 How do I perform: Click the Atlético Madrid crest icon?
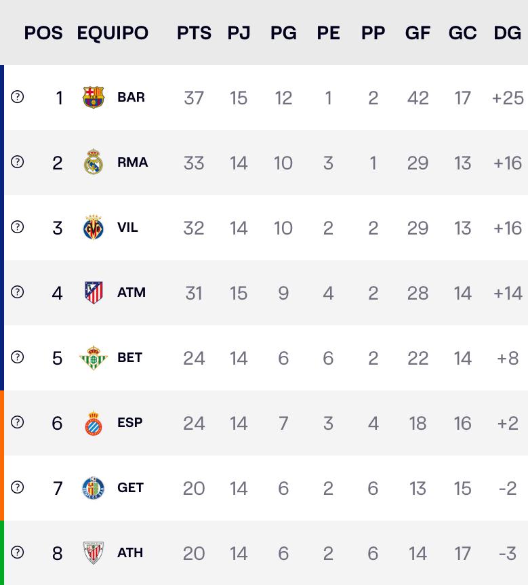(x=94, y=293)
